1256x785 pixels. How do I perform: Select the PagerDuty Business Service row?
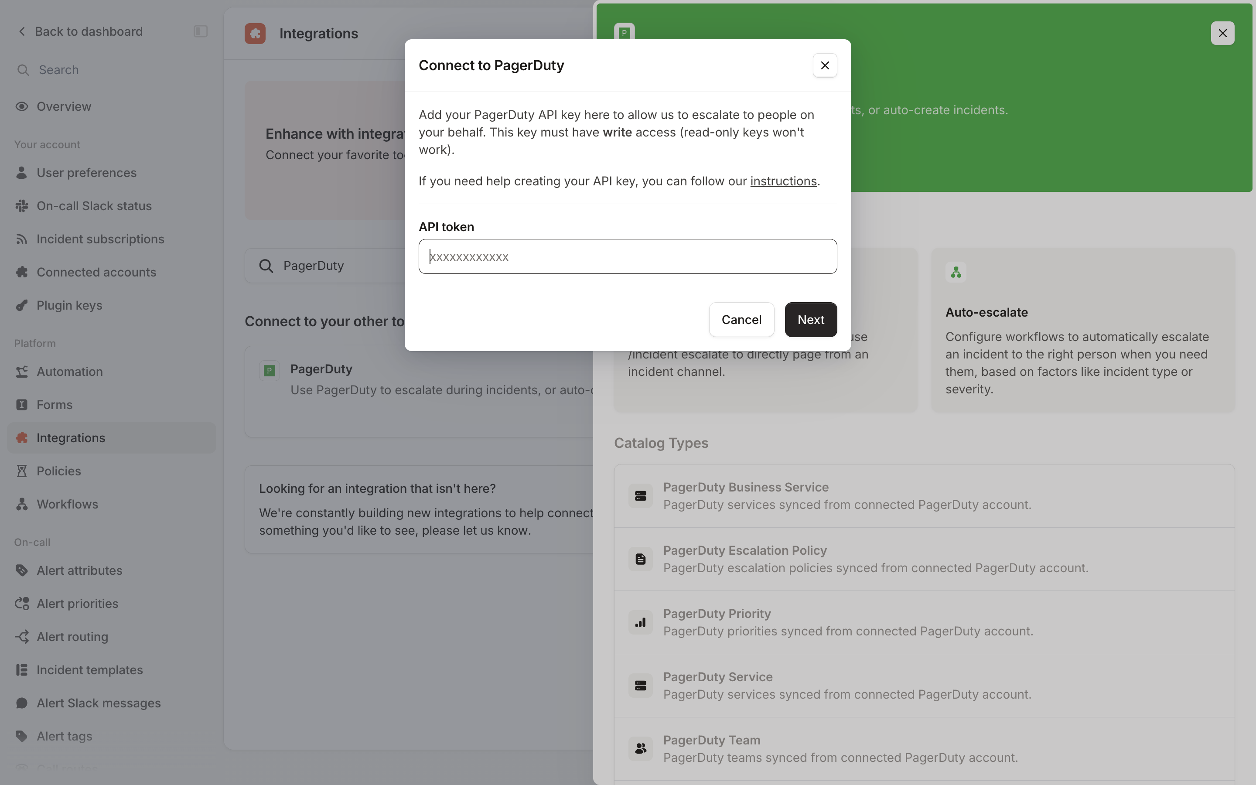tap(924, 496)
